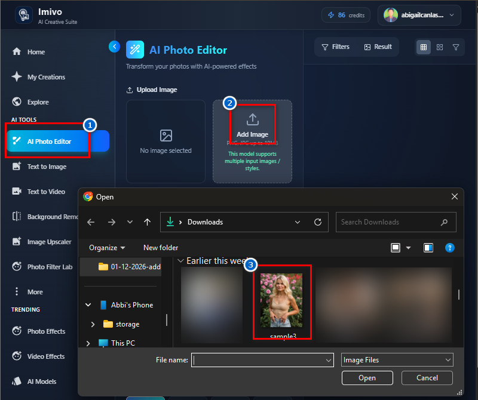The image size is (478, 400).
Task: Open the Image Files type dropdown
Action: pyautogui.click(x=397, y=360)
